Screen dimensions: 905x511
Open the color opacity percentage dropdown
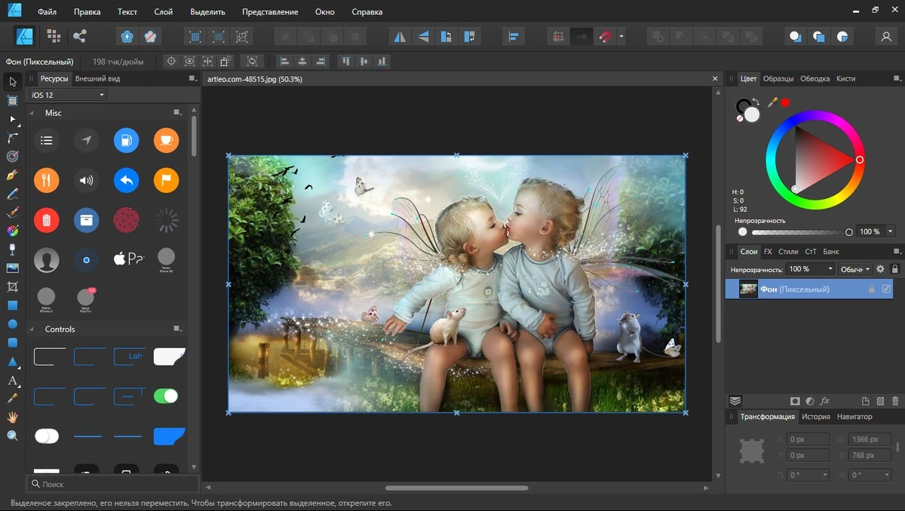(x=891, y=231)
